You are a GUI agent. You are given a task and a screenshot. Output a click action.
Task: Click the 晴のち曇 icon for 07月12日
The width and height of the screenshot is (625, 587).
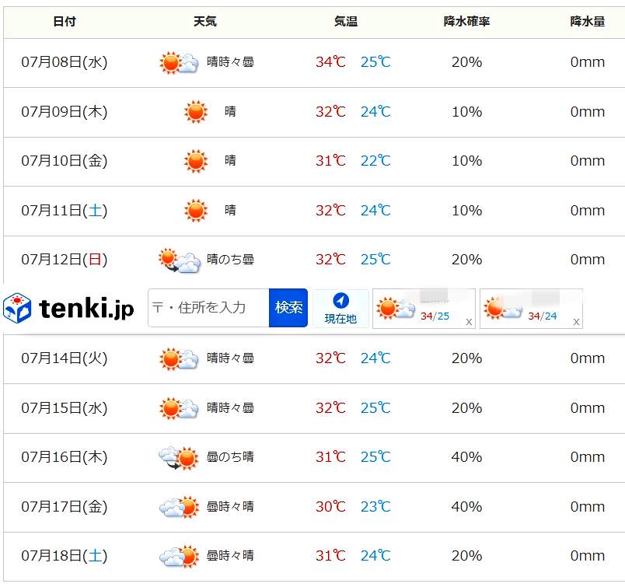[180, 260]
